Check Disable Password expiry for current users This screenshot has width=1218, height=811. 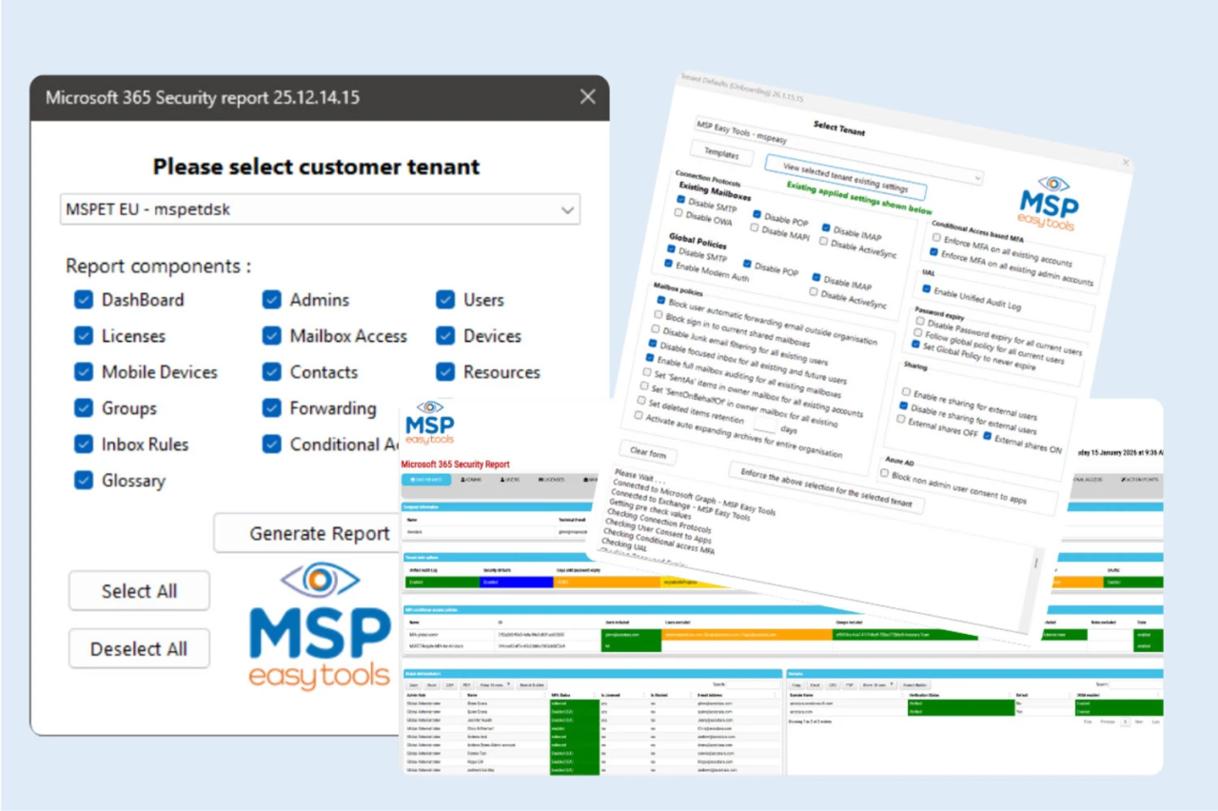tap(920, 321)
